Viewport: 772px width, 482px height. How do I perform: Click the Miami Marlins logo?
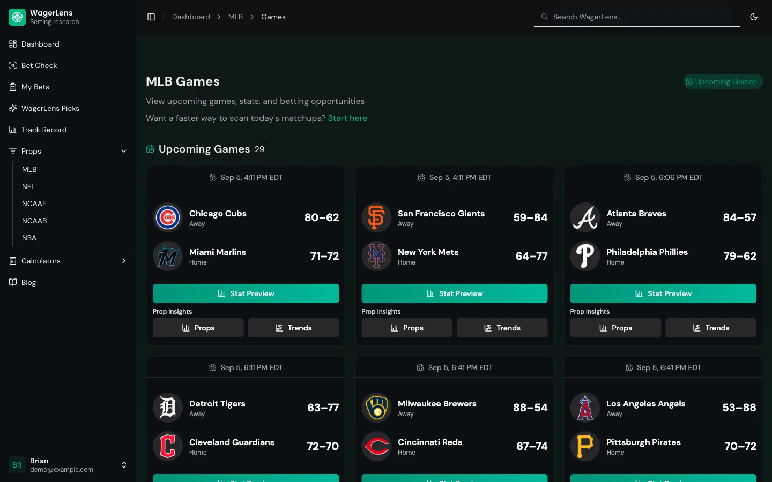click(168, 256)
